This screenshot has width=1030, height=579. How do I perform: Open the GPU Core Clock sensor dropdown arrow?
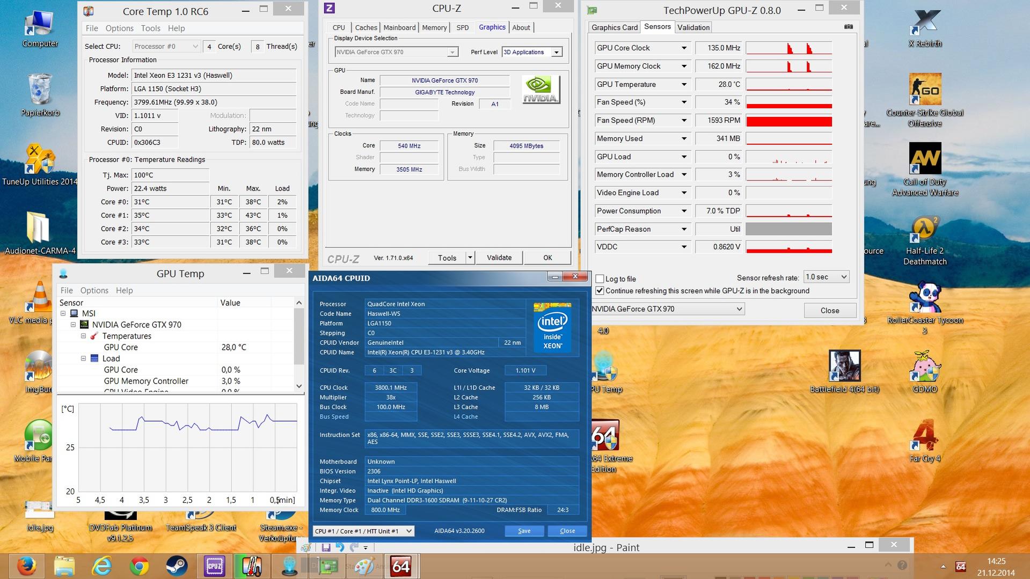(684, 48)
